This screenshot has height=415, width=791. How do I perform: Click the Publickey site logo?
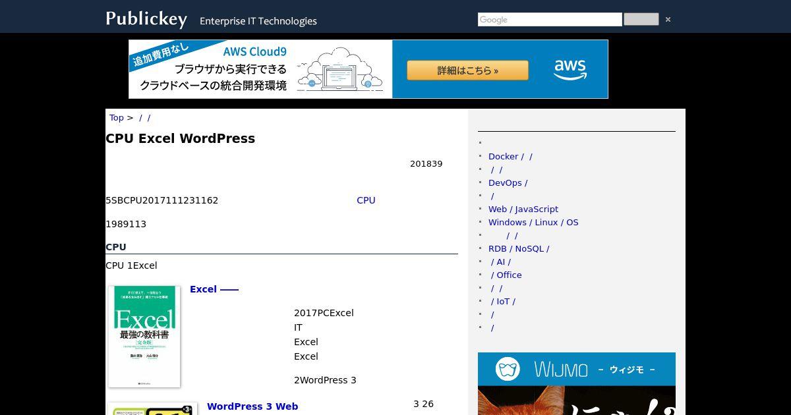146,18
